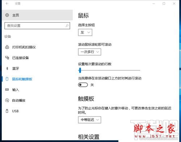Go to 主页 settings home
Image resolution: width=181 pixels, height=142 pixels.
click(37, 15)
